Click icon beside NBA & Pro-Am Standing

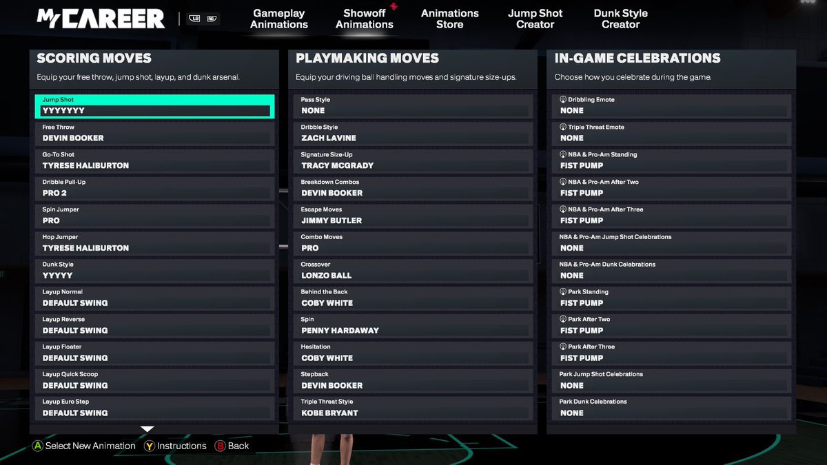pyautogui.click(x=563, y=155)
